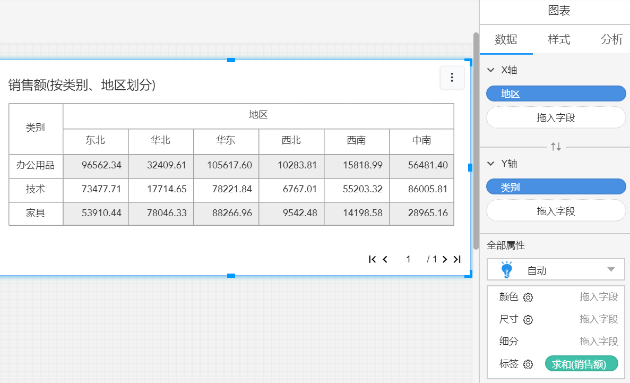The width and height of the screenshot is (630, 383).
Task: Open label settings gear icon
Action: tap(528, 364)
